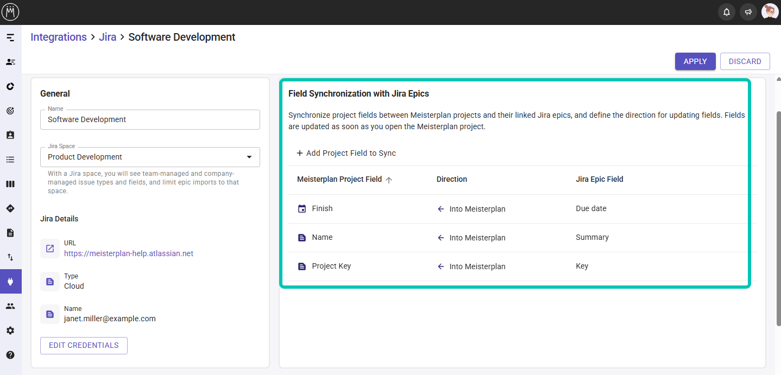This screenshot has width=781, height=375.
Task: Click the plus icon for Add Project Field
Action: point(299,153)
